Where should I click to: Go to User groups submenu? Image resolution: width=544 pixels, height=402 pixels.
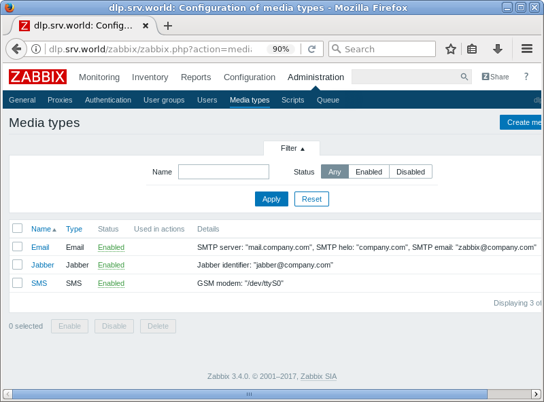(164, 100)
